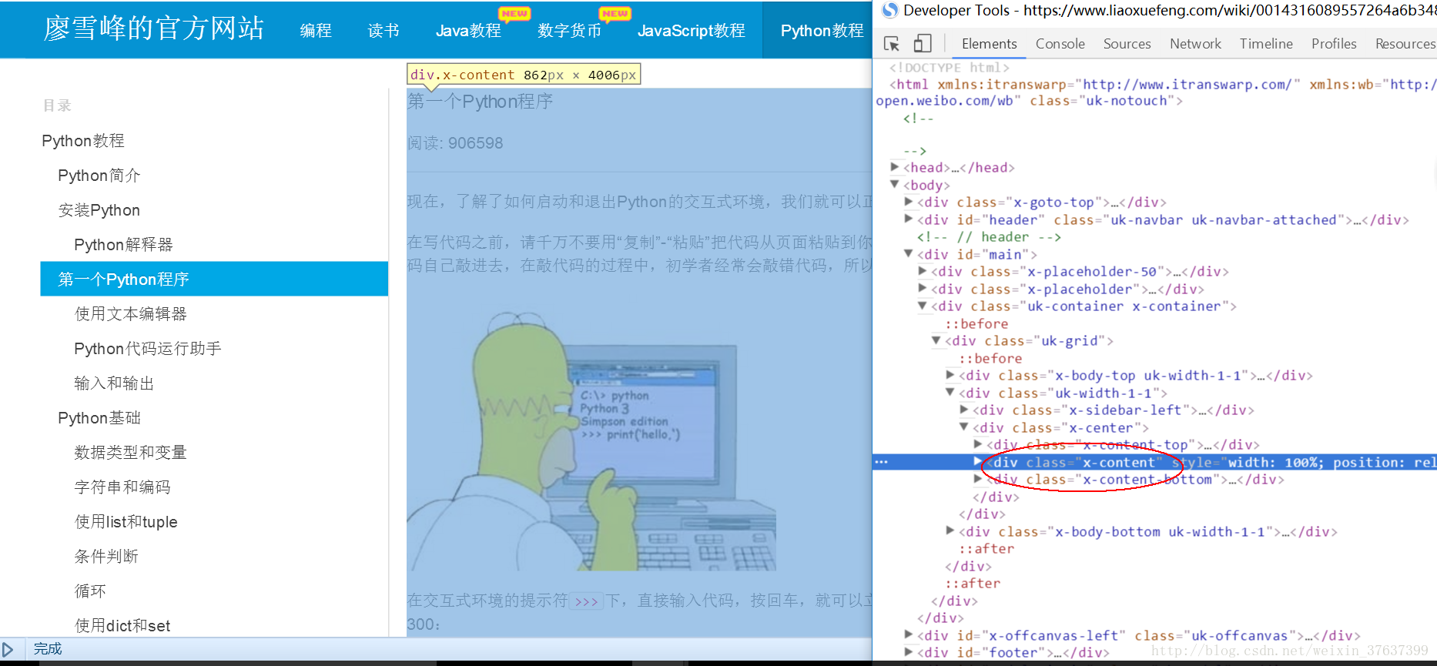Click the Homer Simpson Python cartoon image
The width and height of the screenshot is (1437, 666).
591,440
